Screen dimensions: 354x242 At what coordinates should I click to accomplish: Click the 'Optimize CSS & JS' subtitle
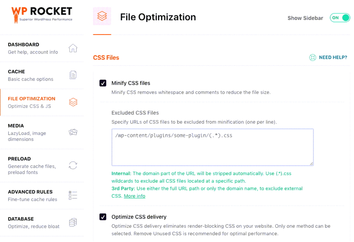click(x=29, y=106)
